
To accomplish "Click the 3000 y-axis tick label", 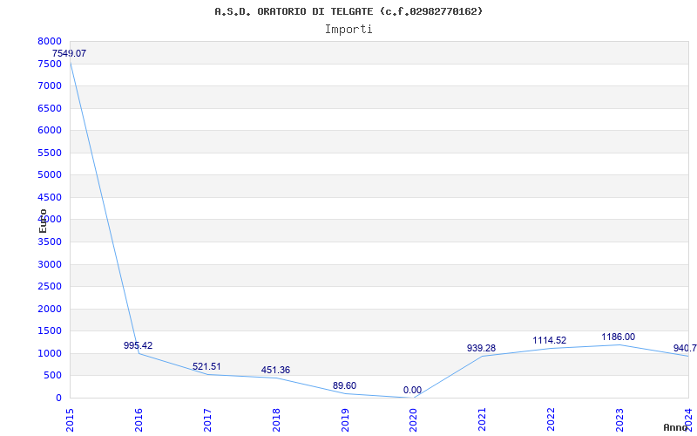I will click(50, 264).
